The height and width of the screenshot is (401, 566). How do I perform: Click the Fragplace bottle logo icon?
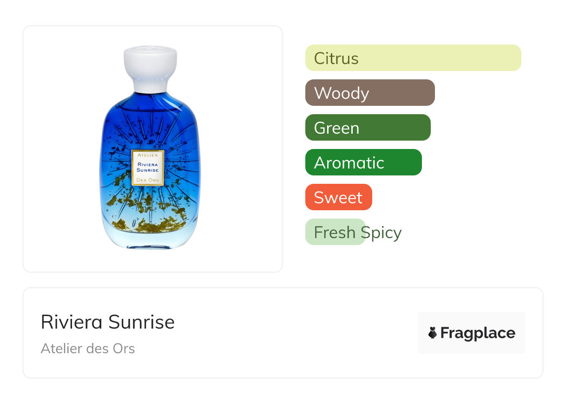click(433, 333)
